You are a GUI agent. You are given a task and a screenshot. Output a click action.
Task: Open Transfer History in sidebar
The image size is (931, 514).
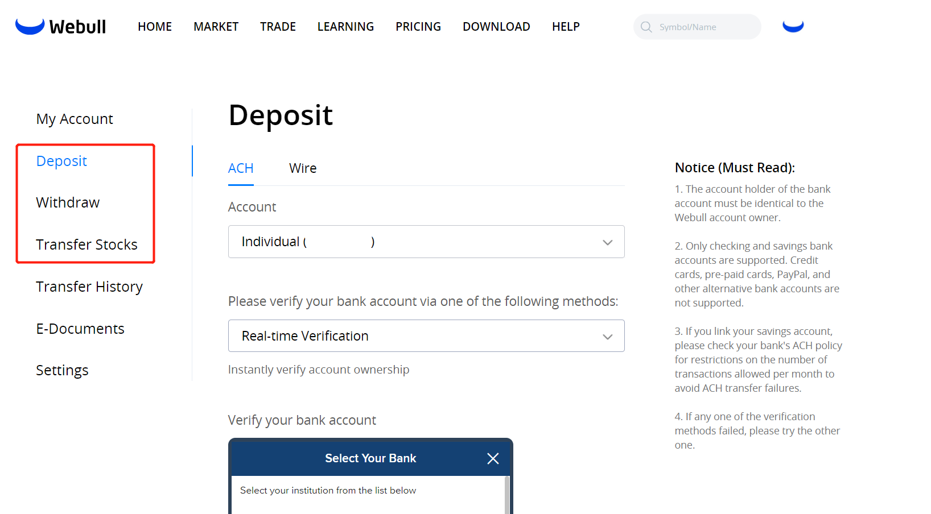(89, 287)
